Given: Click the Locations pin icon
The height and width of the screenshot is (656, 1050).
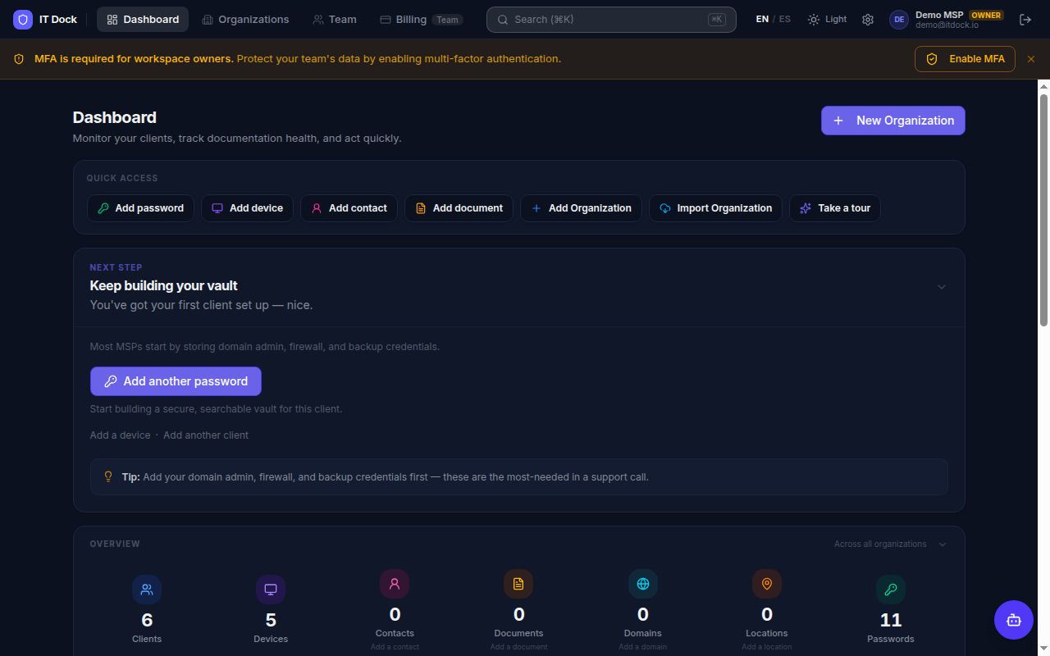Looking at the screenshot, I should click(767, 584).
